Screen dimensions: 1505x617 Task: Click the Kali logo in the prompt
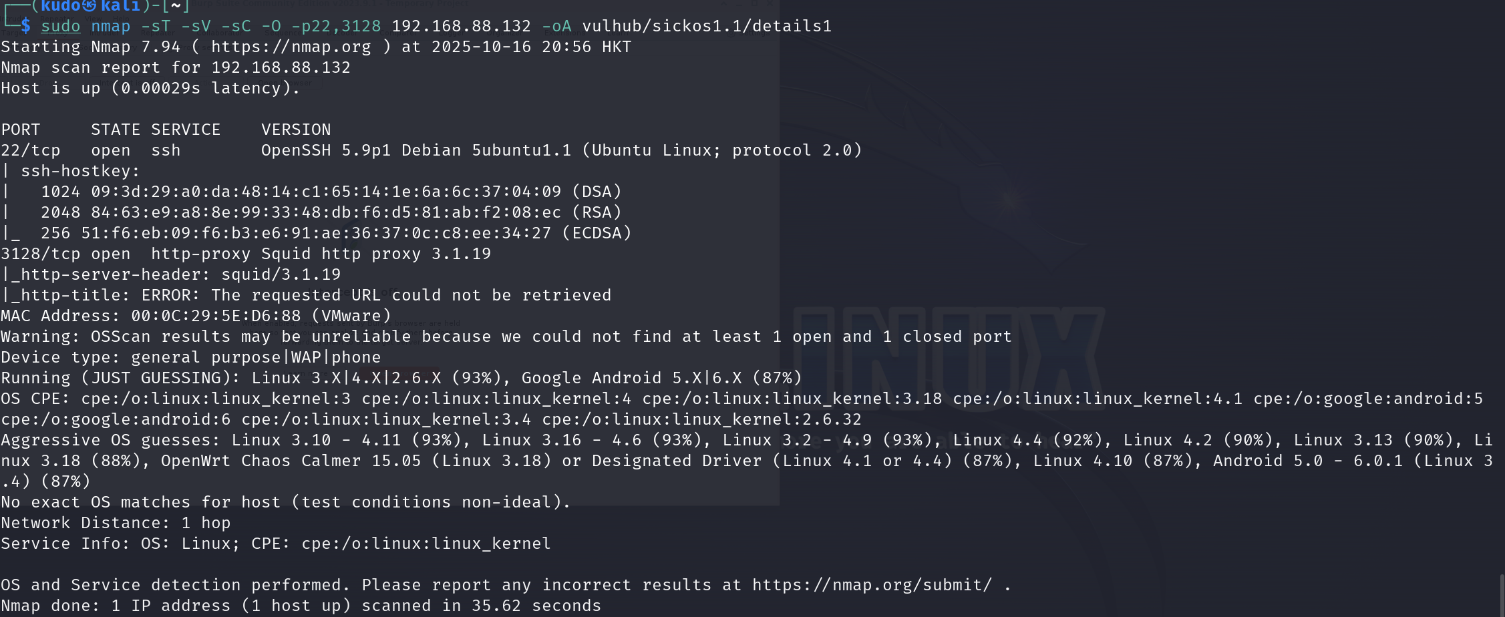(89, 6)
